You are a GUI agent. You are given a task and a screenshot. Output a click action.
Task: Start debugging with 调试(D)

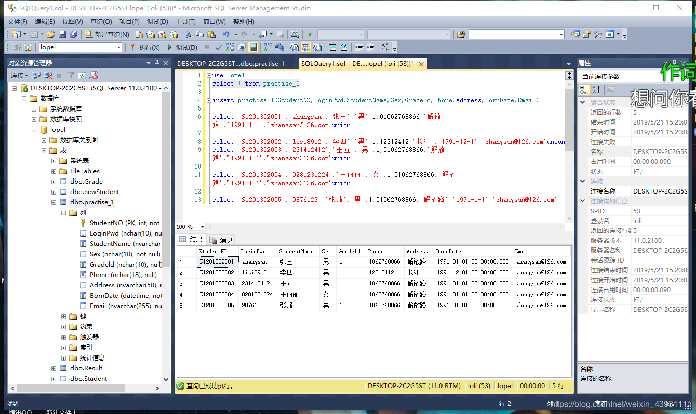tap(182, 47)
